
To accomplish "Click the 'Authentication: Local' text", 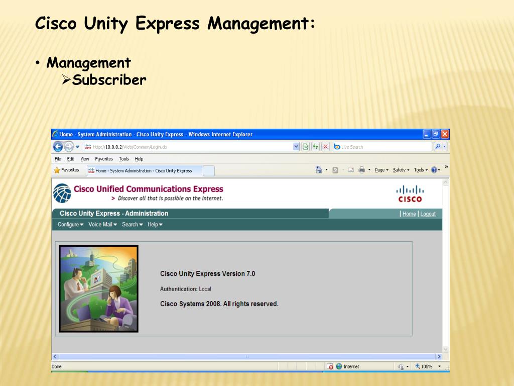I will click(186, 289).
